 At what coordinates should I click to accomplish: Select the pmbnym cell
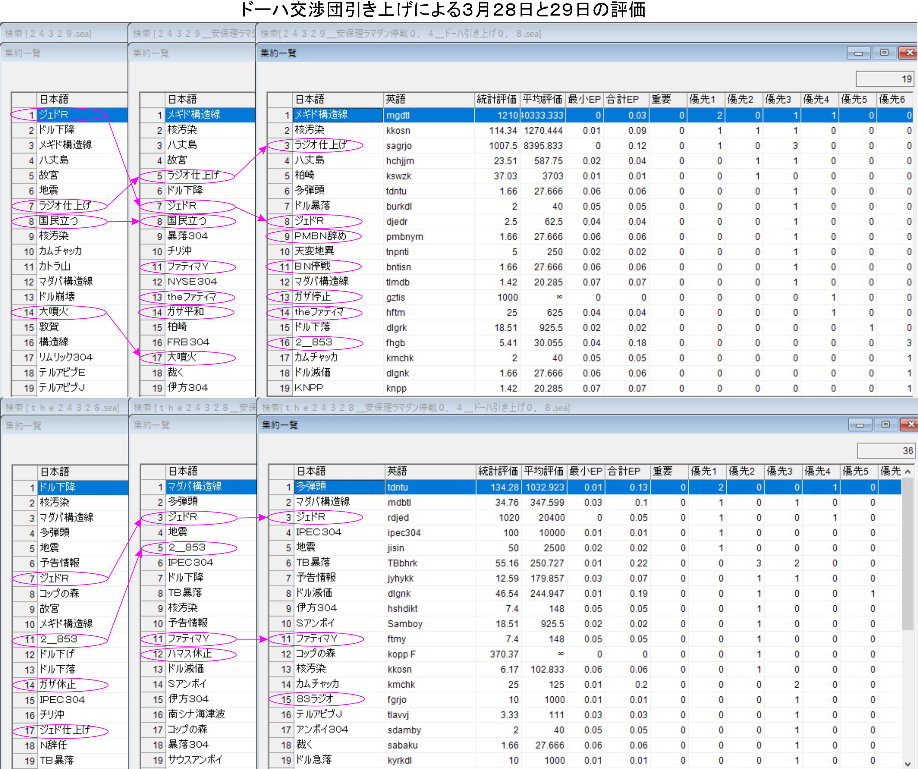tap(429, 237)
